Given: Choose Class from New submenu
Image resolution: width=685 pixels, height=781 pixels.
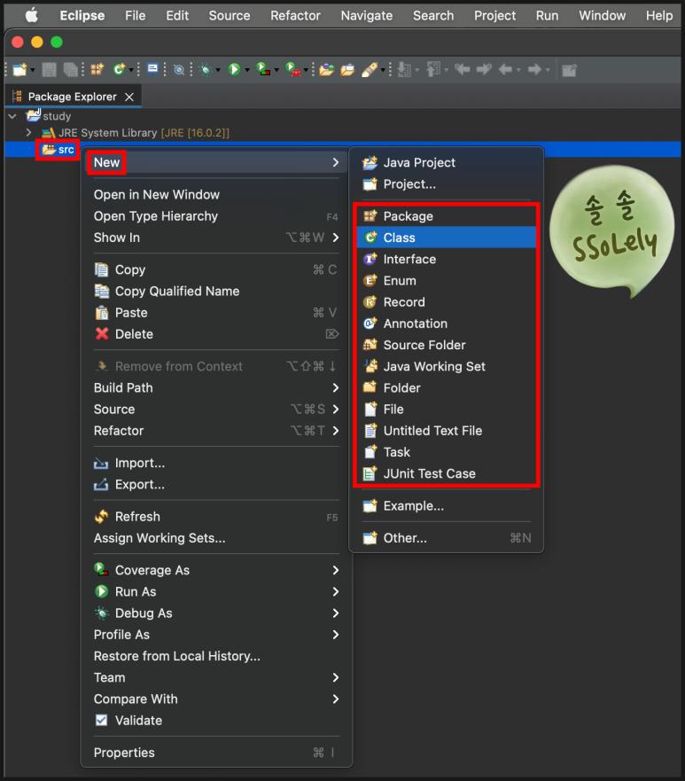Looking at the screenshot, I should coord(447,238).
